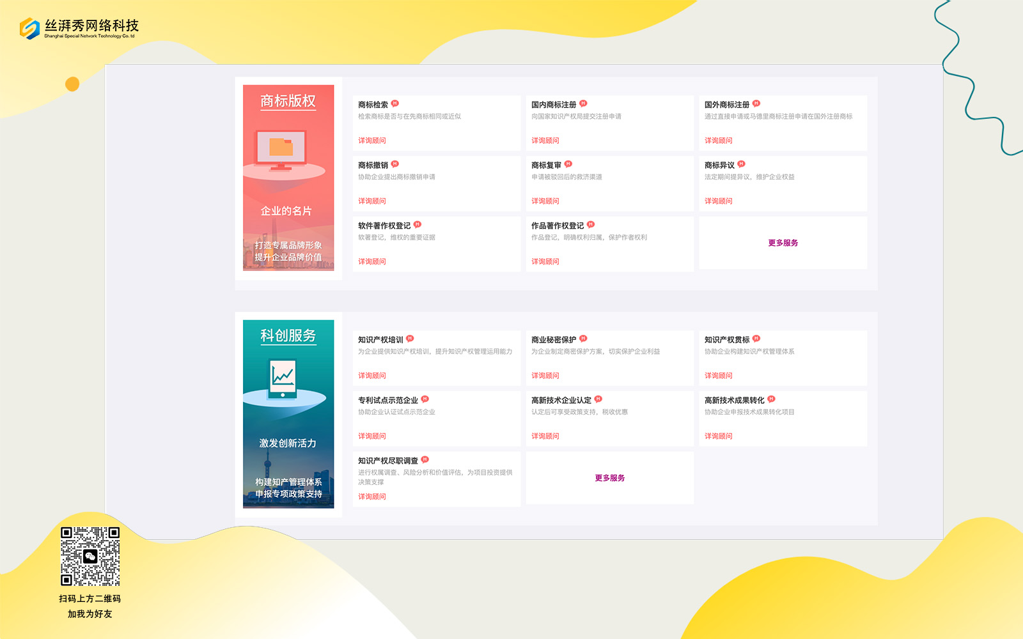This screenshot has height=639, width=1023.
Task: Click 详询顾问 under 商标复审
Action: pyautogui.click(x=545, y=201)
